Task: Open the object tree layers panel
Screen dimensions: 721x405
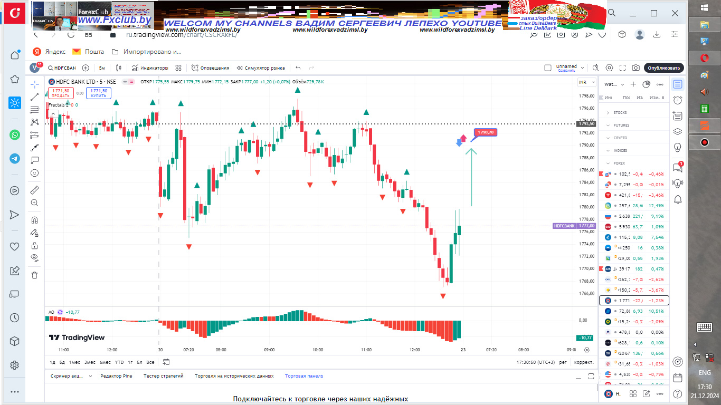Action: point(678,132)
